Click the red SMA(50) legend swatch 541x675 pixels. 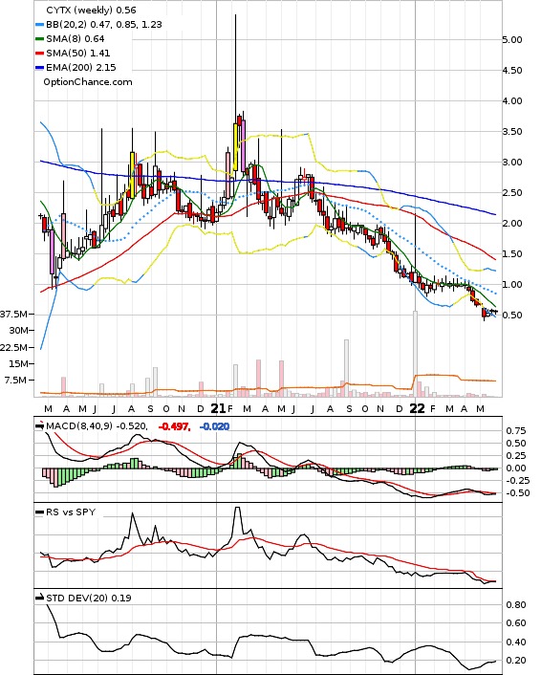click(39, 53)
